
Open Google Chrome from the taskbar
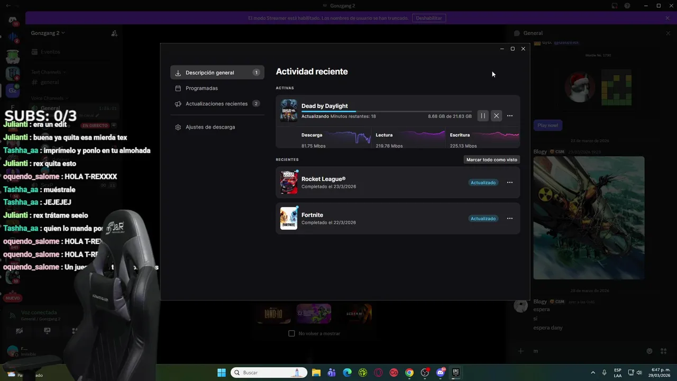coord(409,373)
